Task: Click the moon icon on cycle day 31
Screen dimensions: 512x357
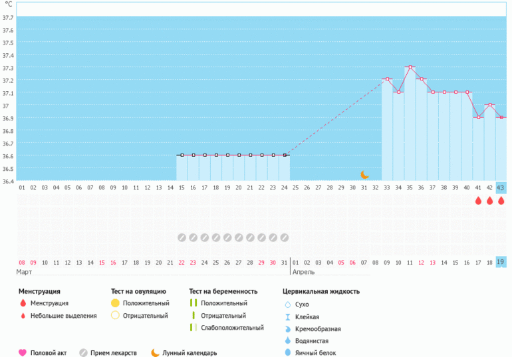Action: [364, 175]
